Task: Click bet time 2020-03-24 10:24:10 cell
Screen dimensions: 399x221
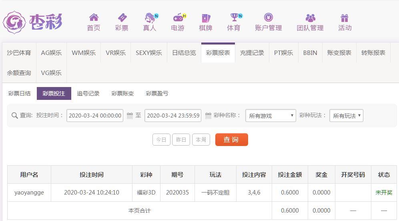Action: pyautogui.click(x=92, y=193)
